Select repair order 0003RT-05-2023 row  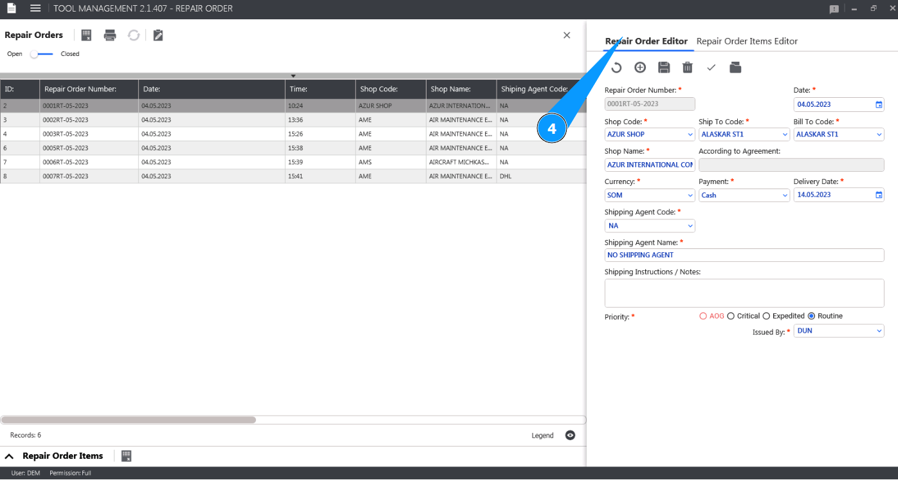[x=293, y=134]
